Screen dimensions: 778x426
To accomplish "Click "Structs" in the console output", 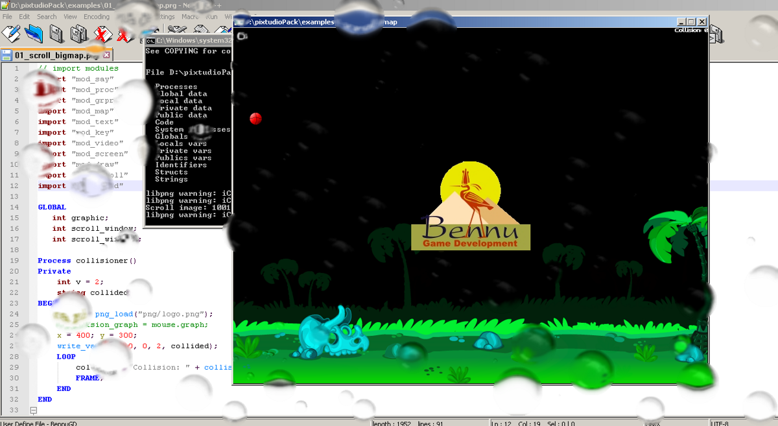I will pyautogui.click(x=171, y=172).
